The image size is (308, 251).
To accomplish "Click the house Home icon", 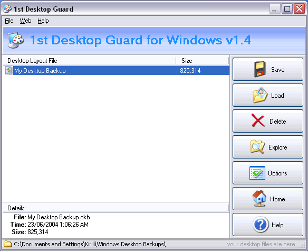I will (259, 199).
